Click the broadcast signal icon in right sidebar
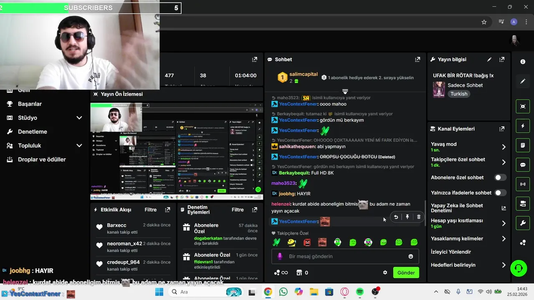Screen dimensions: 534x300 pos(523,184)
